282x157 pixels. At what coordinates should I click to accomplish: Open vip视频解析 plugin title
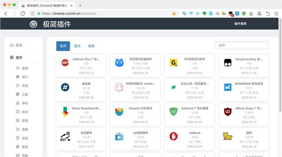pyautogui.click(x=141, y=133)
